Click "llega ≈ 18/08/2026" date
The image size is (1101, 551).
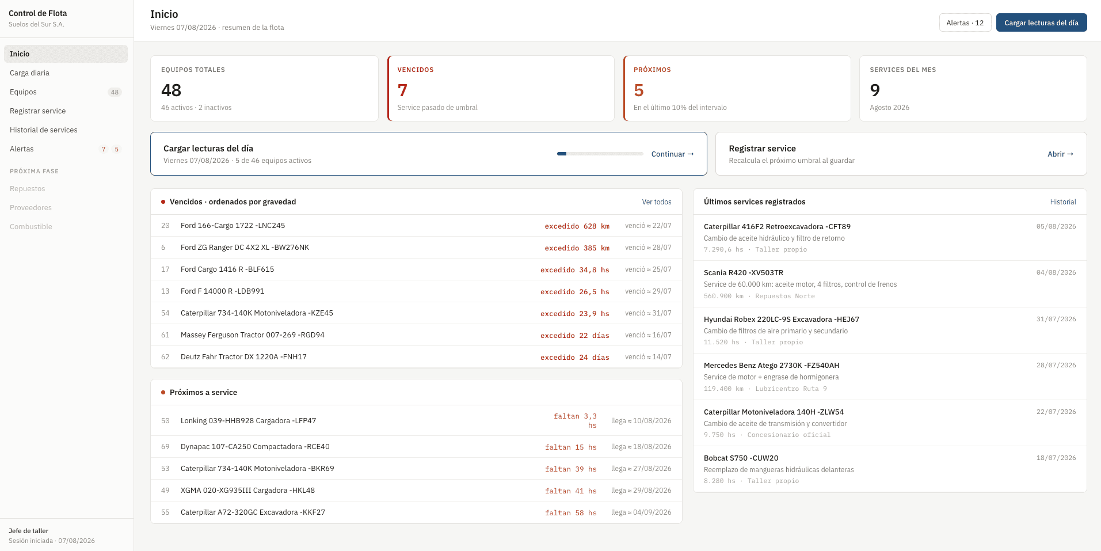(x=641, y=447)
